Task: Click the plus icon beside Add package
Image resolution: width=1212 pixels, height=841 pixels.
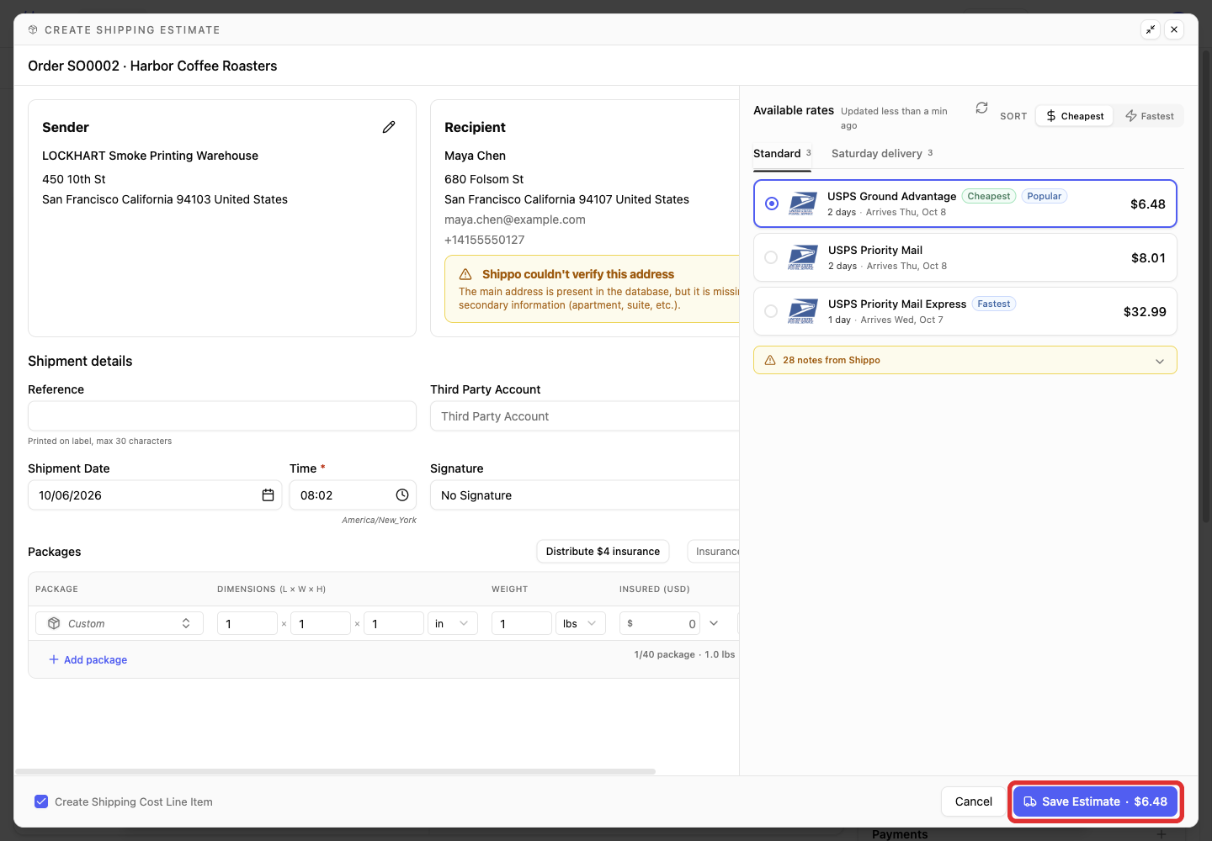Action: pyautogui.click(x=54, y=659)
